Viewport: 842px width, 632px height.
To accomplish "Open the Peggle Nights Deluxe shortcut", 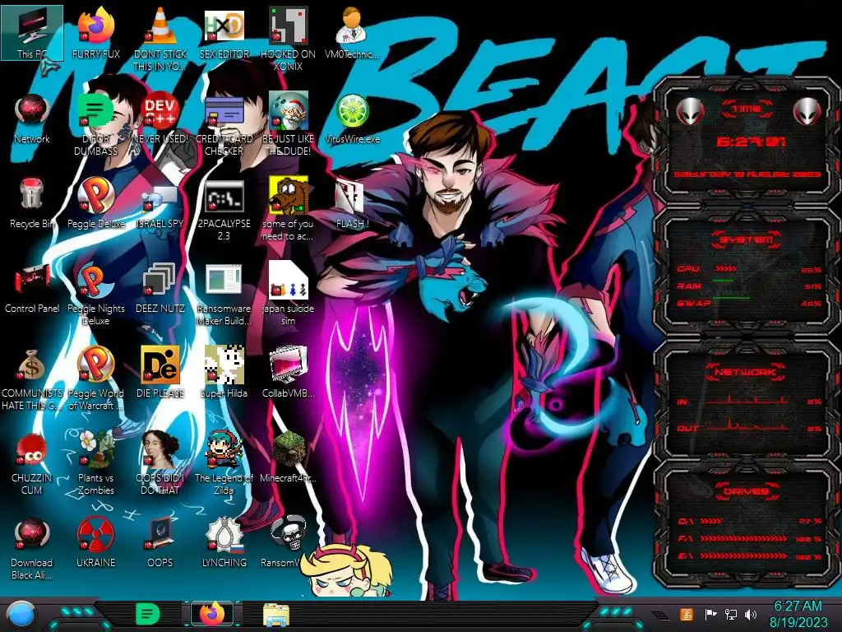I will pyautogui.click(x=95, y=294).
